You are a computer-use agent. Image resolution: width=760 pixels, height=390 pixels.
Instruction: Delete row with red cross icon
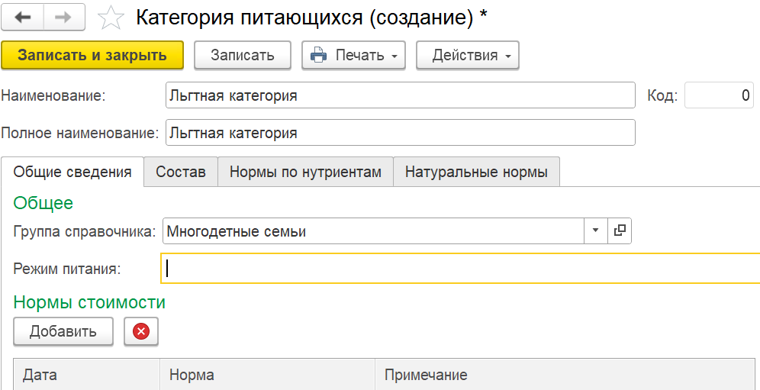(140, 331)
